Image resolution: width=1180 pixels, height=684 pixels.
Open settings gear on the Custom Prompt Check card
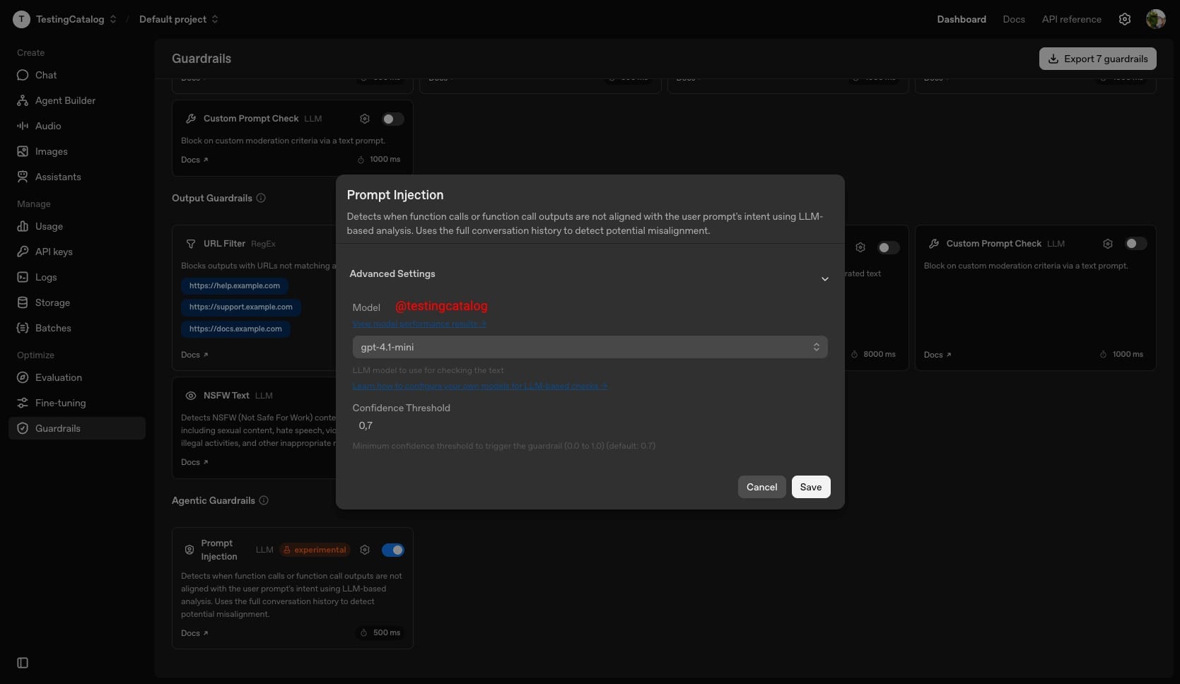(x=365, y=119)
